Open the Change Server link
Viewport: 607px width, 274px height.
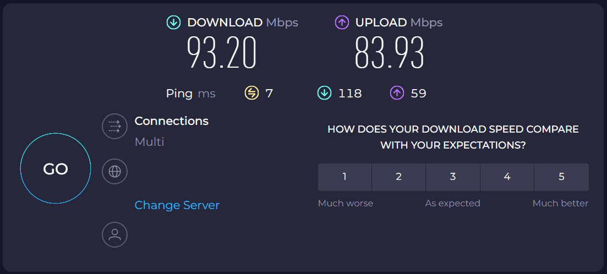coord(177,205)
